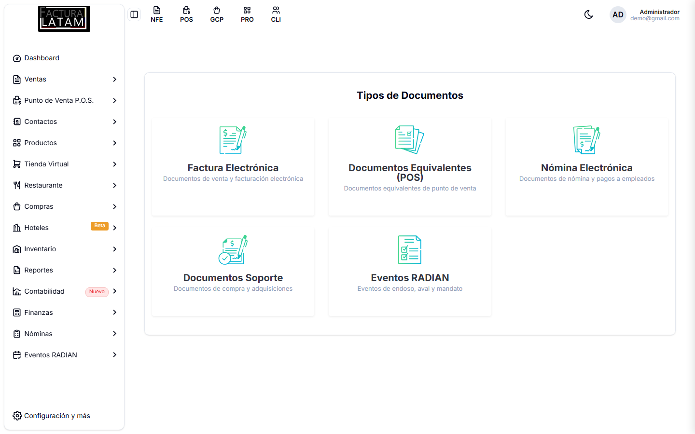Click the Factura Electrónica invoice icon

(x=233, y=140)
